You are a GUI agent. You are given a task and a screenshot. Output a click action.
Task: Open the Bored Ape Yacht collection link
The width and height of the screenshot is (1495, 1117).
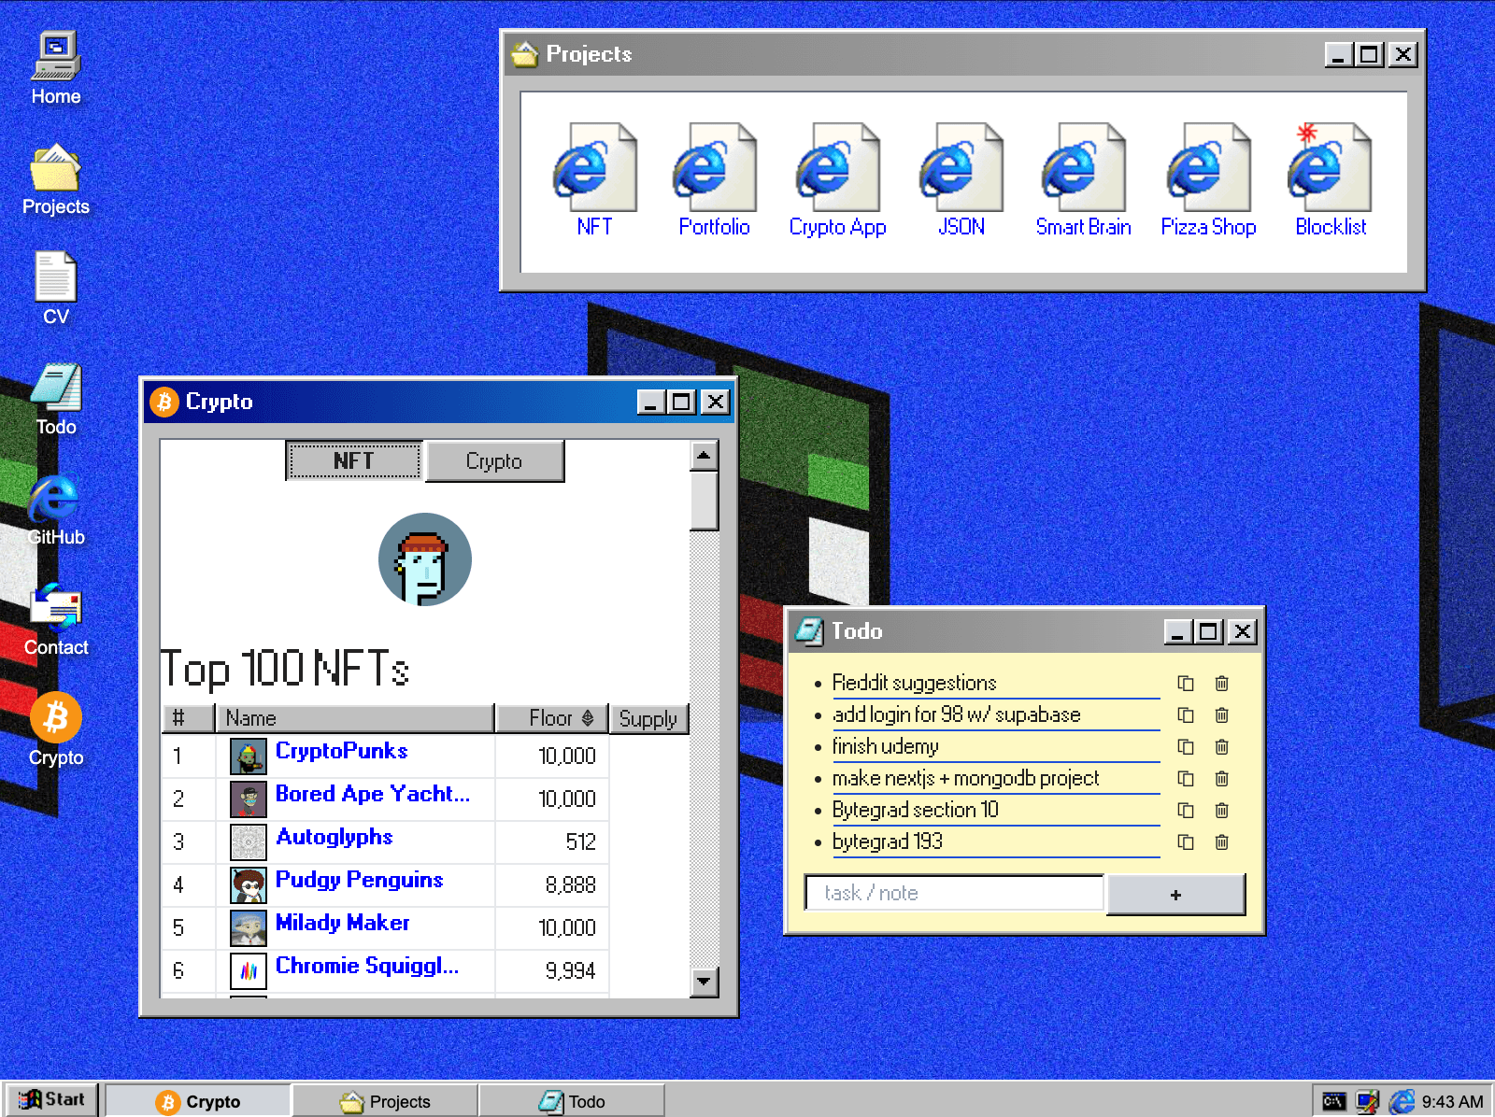pyautogui.click(x=373, y=794)
